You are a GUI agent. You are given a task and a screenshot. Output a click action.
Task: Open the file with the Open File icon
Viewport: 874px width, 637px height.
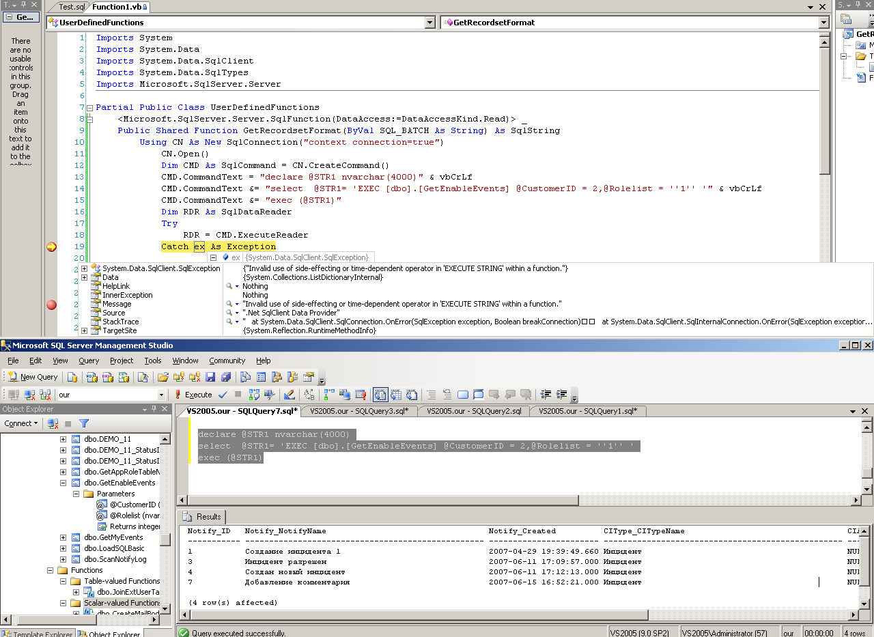[x=163, y=377]
